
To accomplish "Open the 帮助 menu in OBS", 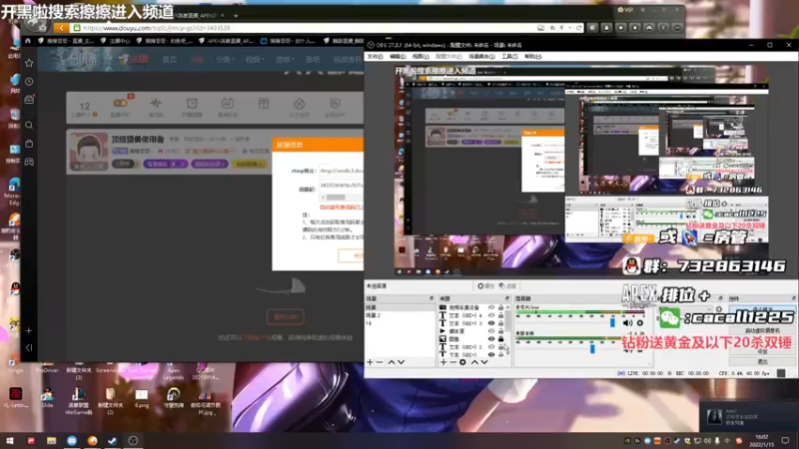I will [x=533, y=57].
